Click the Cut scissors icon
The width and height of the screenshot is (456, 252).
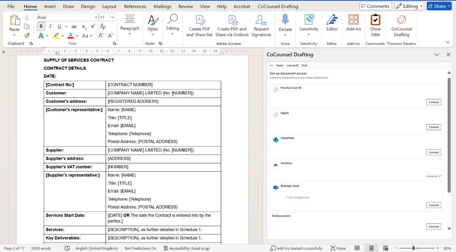(x=27, y=18)
